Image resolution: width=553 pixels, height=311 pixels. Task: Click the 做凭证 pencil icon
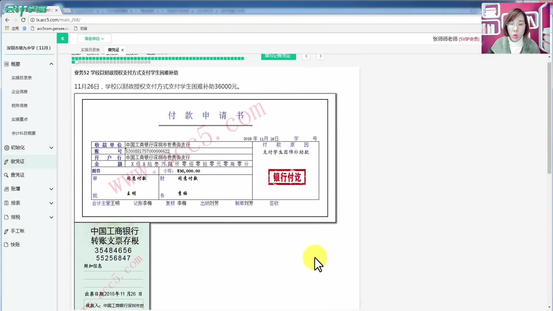click(6, 162)
